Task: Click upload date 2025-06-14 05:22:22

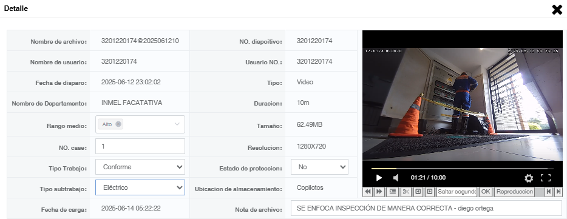Action: pyautogui.click(x=131, y=208)
